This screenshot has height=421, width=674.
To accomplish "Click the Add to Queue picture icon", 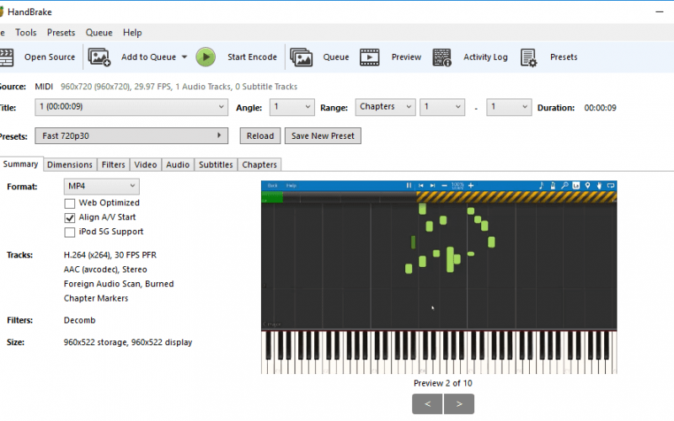I will click(99, 57).
